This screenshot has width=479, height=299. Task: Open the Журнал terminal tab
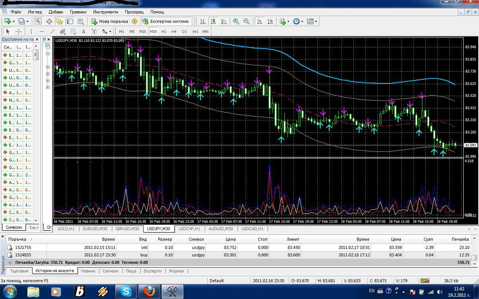pos(176,271)
